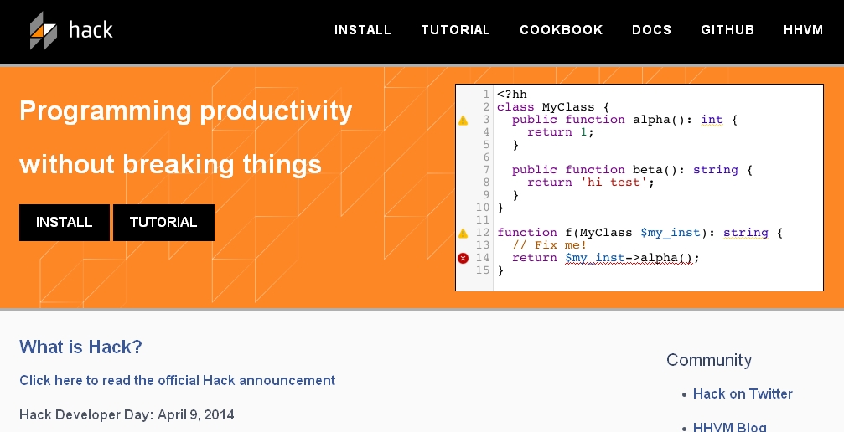Go to the COOKBOOK nav item

point(561,30)
